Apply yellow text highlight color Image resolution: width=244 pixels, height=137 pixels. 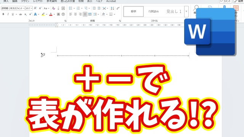pos(43,14)
